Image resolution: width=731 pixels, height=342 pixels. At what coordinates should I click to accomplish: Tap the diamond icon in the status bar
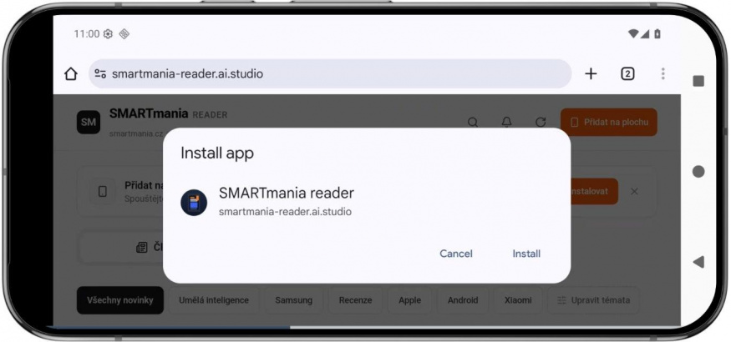coord(124,34)
